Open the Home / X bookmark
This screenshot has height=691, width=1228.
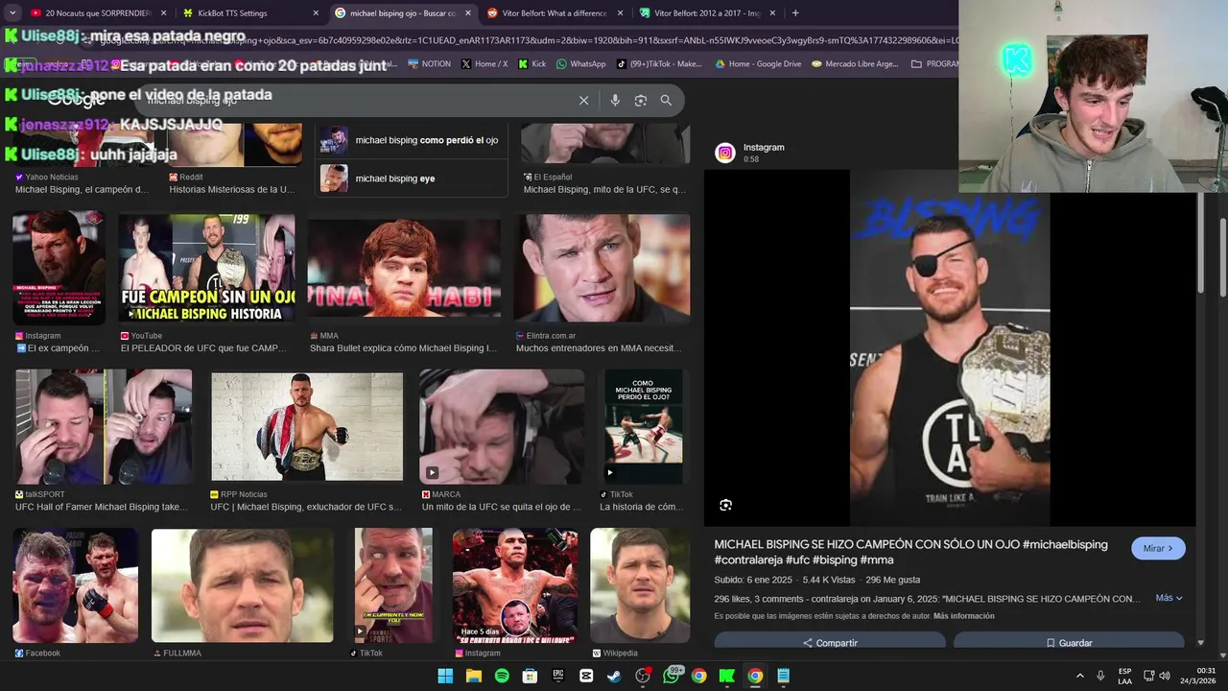[x=484, y=64]
